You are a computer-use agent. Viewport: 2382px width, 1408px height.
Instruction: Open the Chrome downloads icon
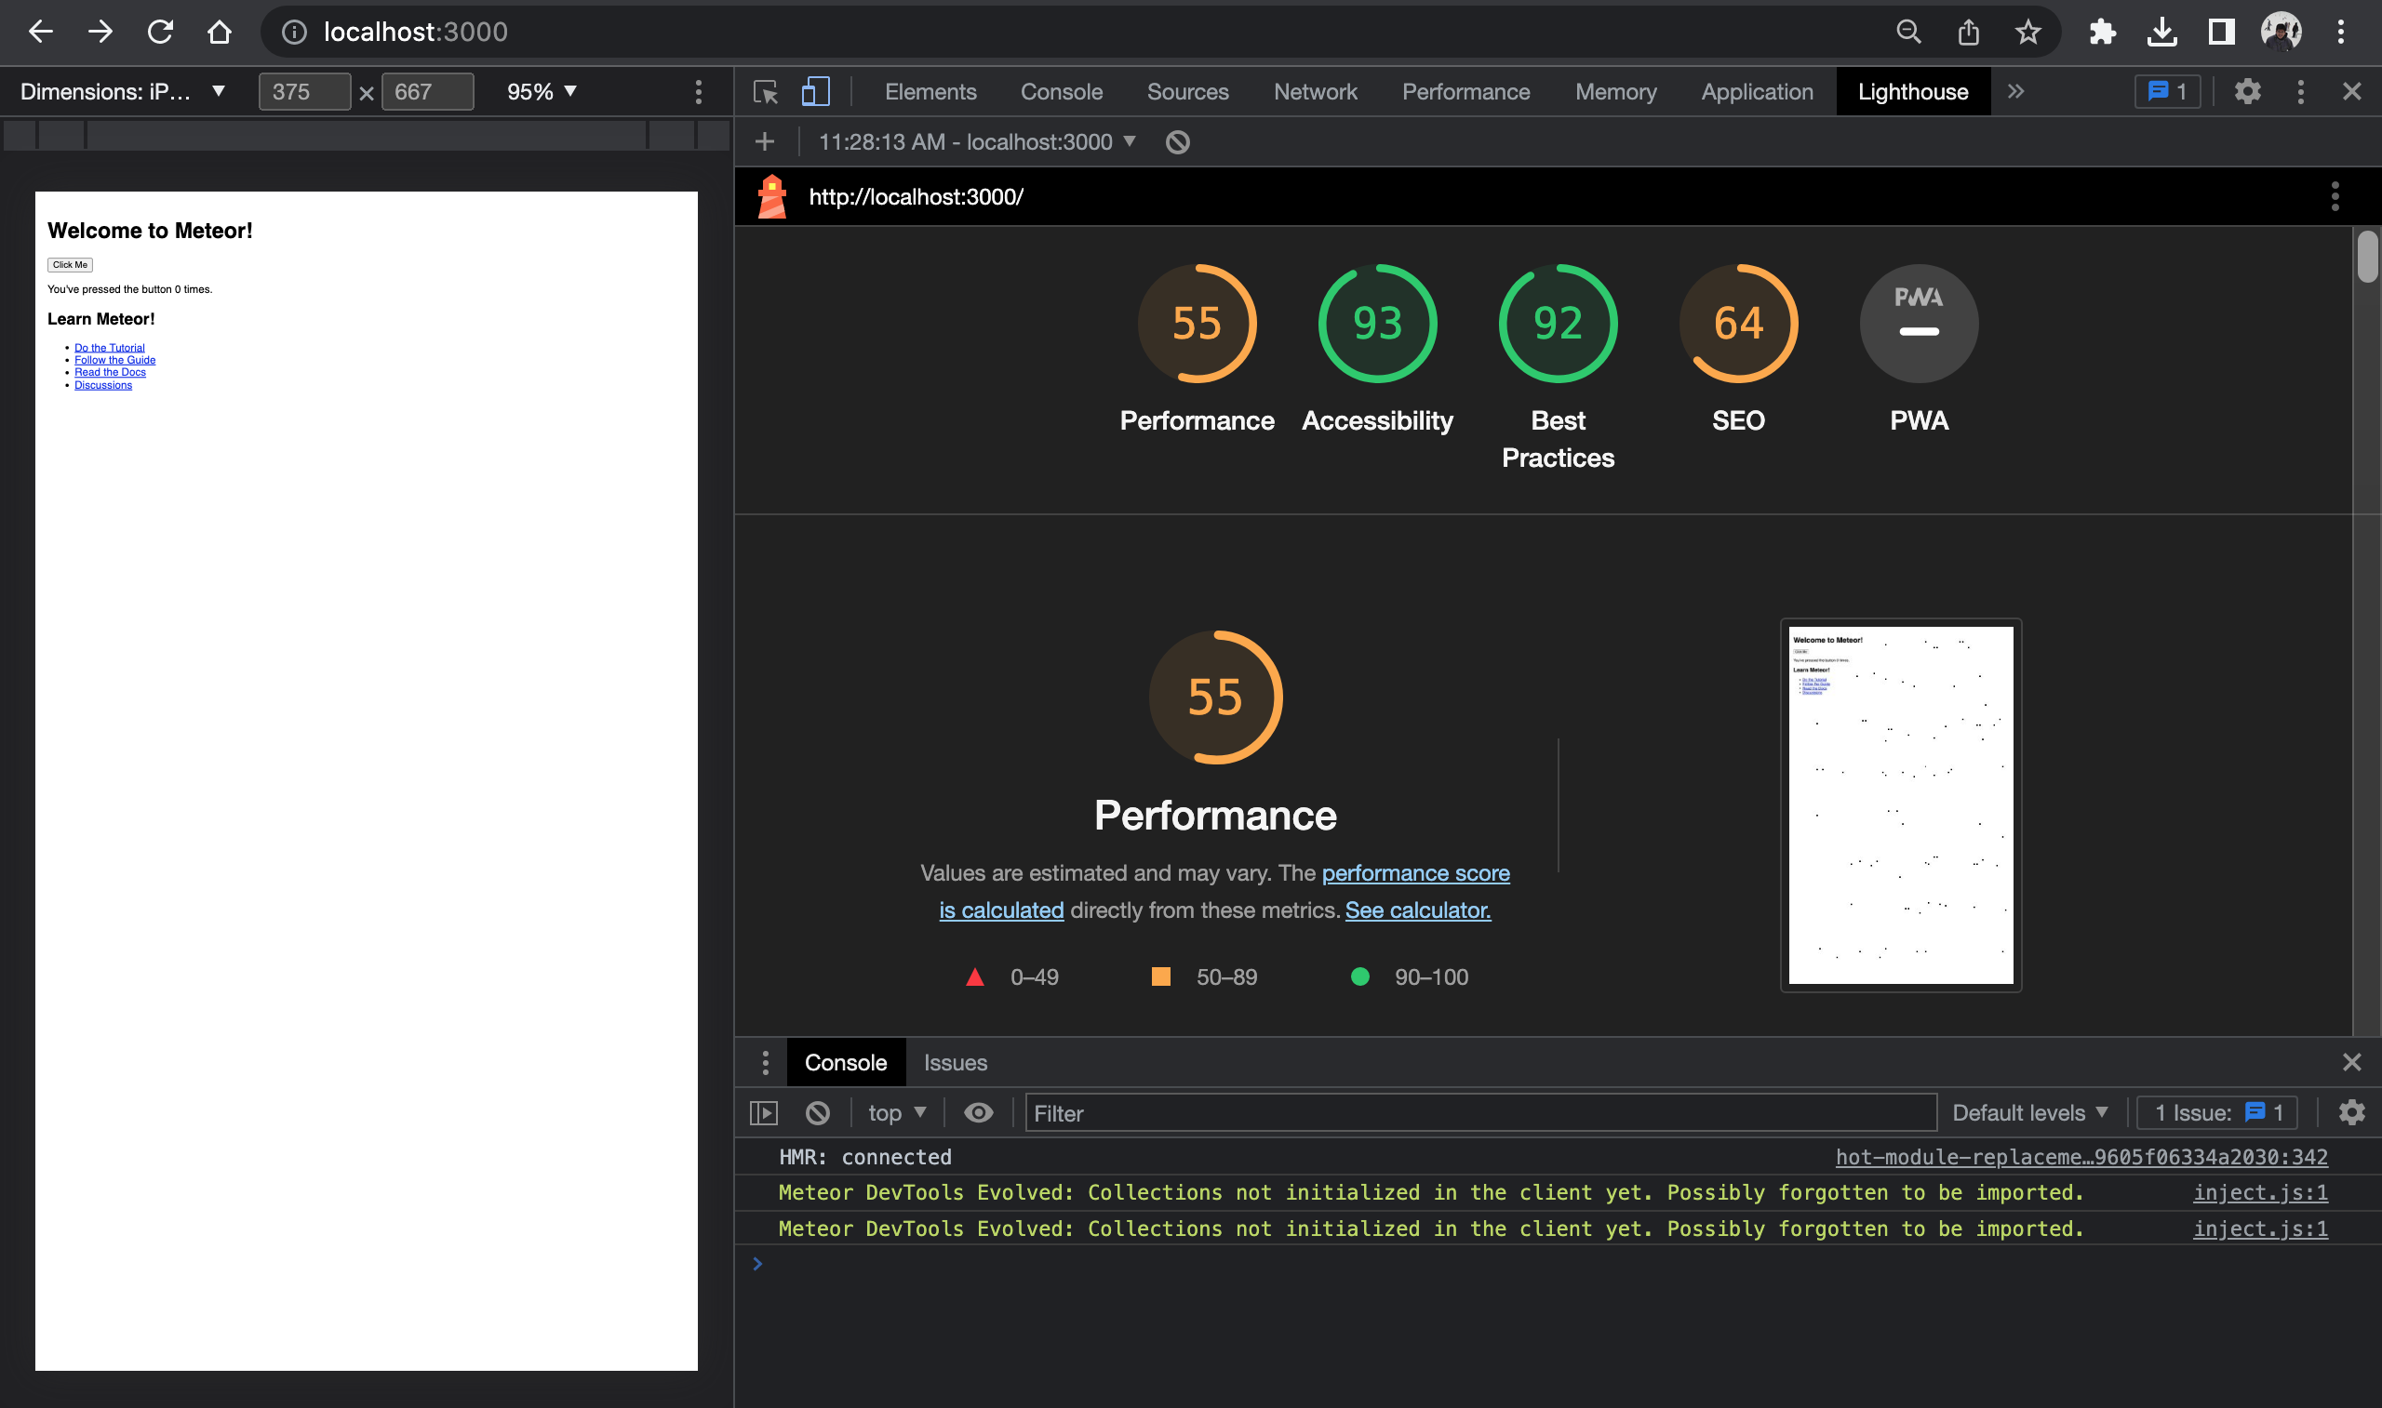(2161, 31)
